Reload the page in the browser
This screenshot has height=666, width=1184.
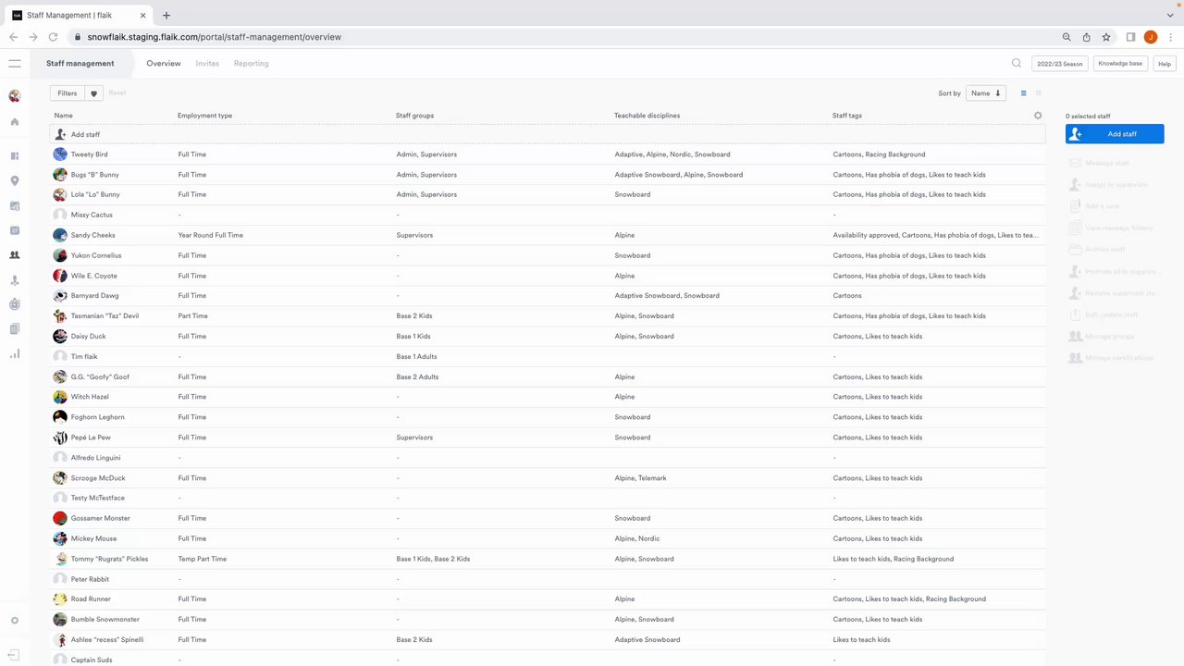click(53, 37)
